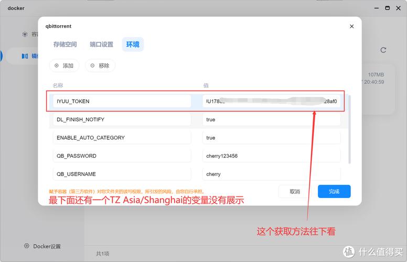Click the ENABLE_AUTO_CATEGORY value field showing true
The width and height of the screenshot is (407, 262).
[x=271, y=137]
